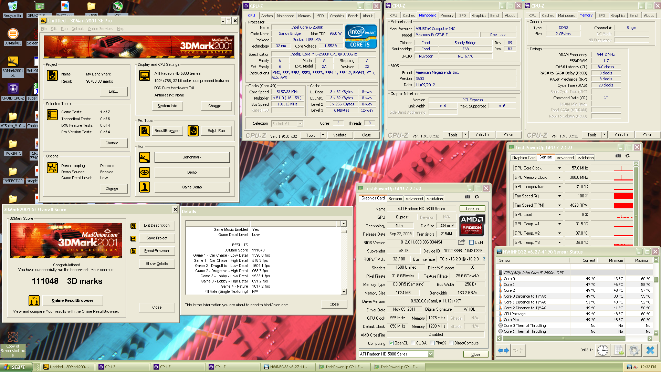661x372 pixels.
Task: Select Core 0 Thermal Throttling row in HWiNFO
Action: [x=575, y=325]
